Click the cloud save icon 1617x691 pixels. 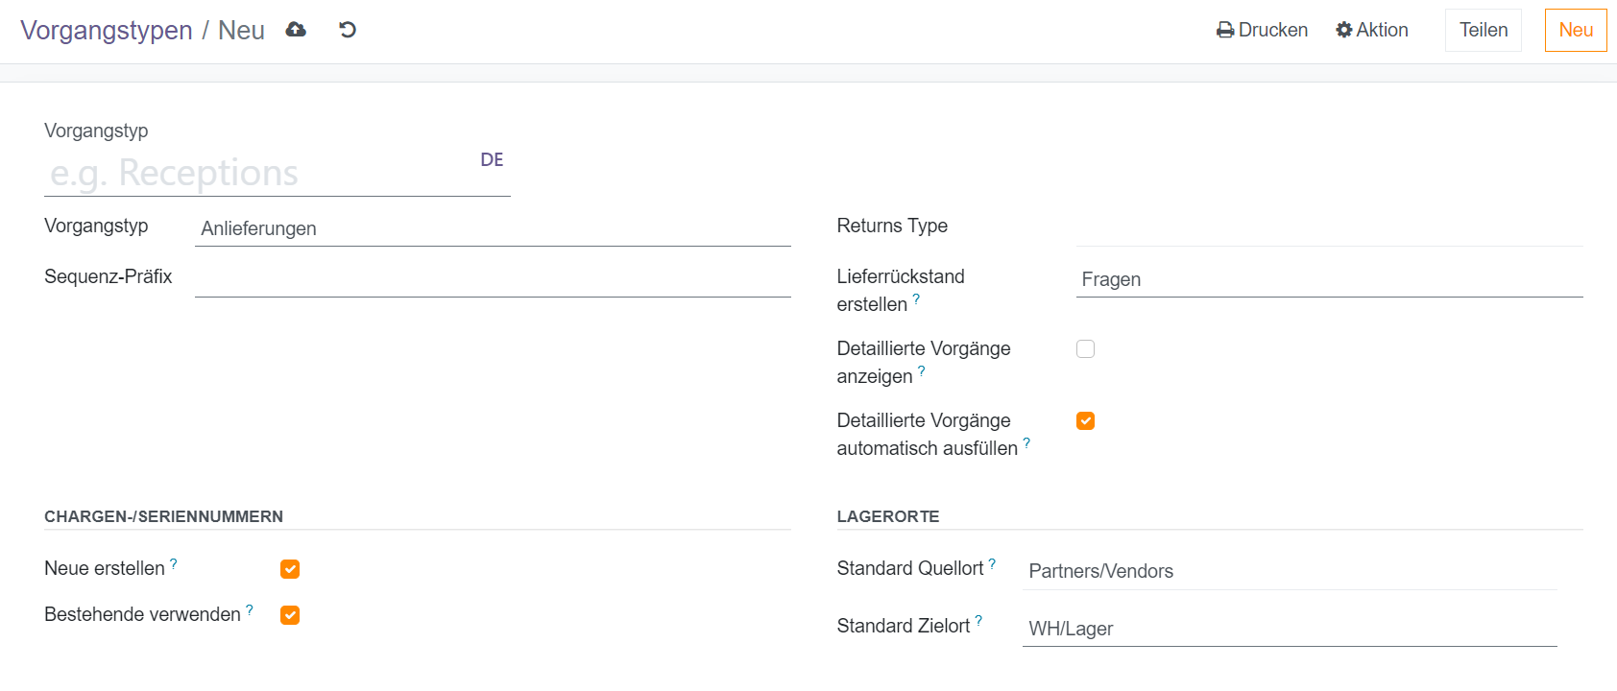(296, 30)
